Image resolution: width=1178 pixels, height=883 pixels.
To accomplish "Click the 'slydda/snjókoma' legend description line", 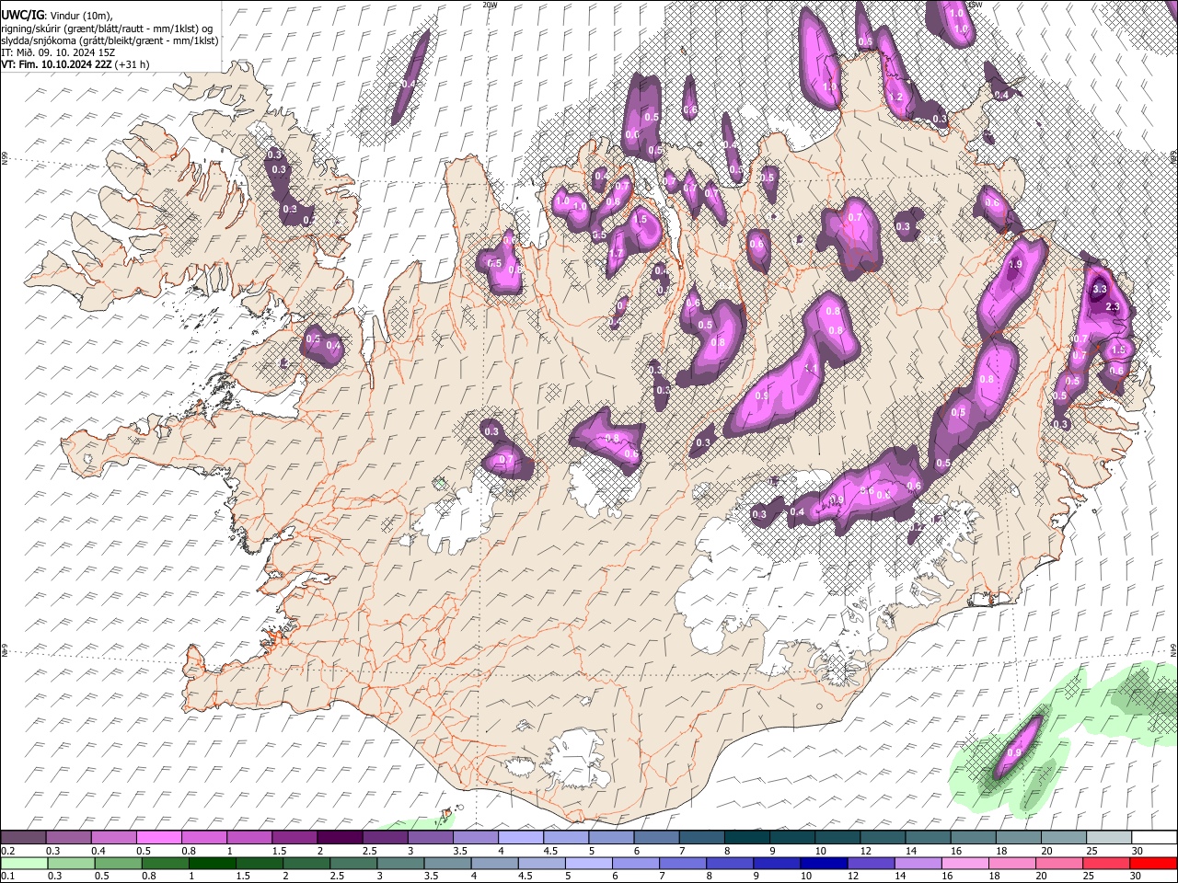I will pyautogui.click(x=110, y=40).
